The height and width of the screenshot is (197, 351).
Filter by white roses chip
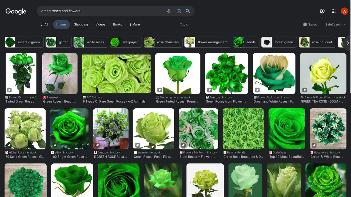91,42
